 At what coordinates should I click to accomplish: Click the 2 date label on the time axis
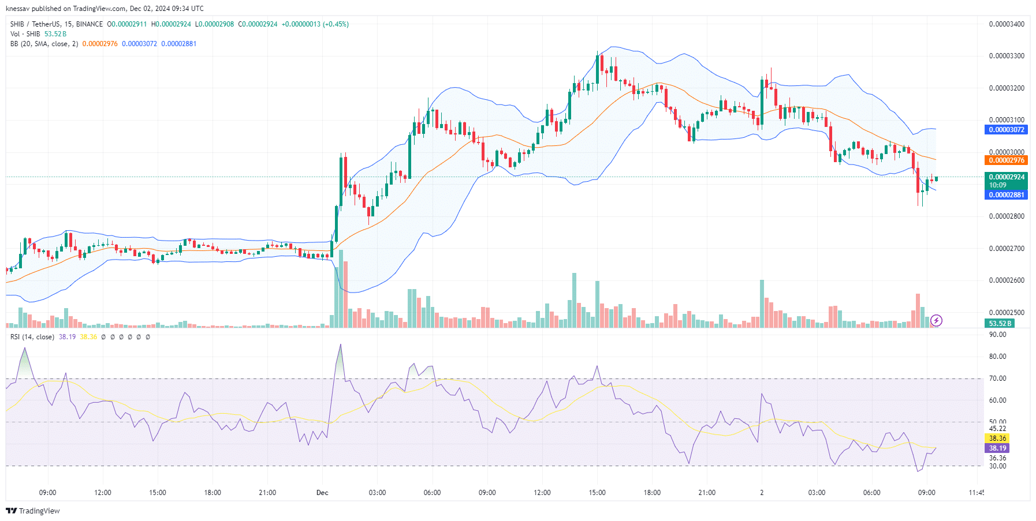pos(762,493)
